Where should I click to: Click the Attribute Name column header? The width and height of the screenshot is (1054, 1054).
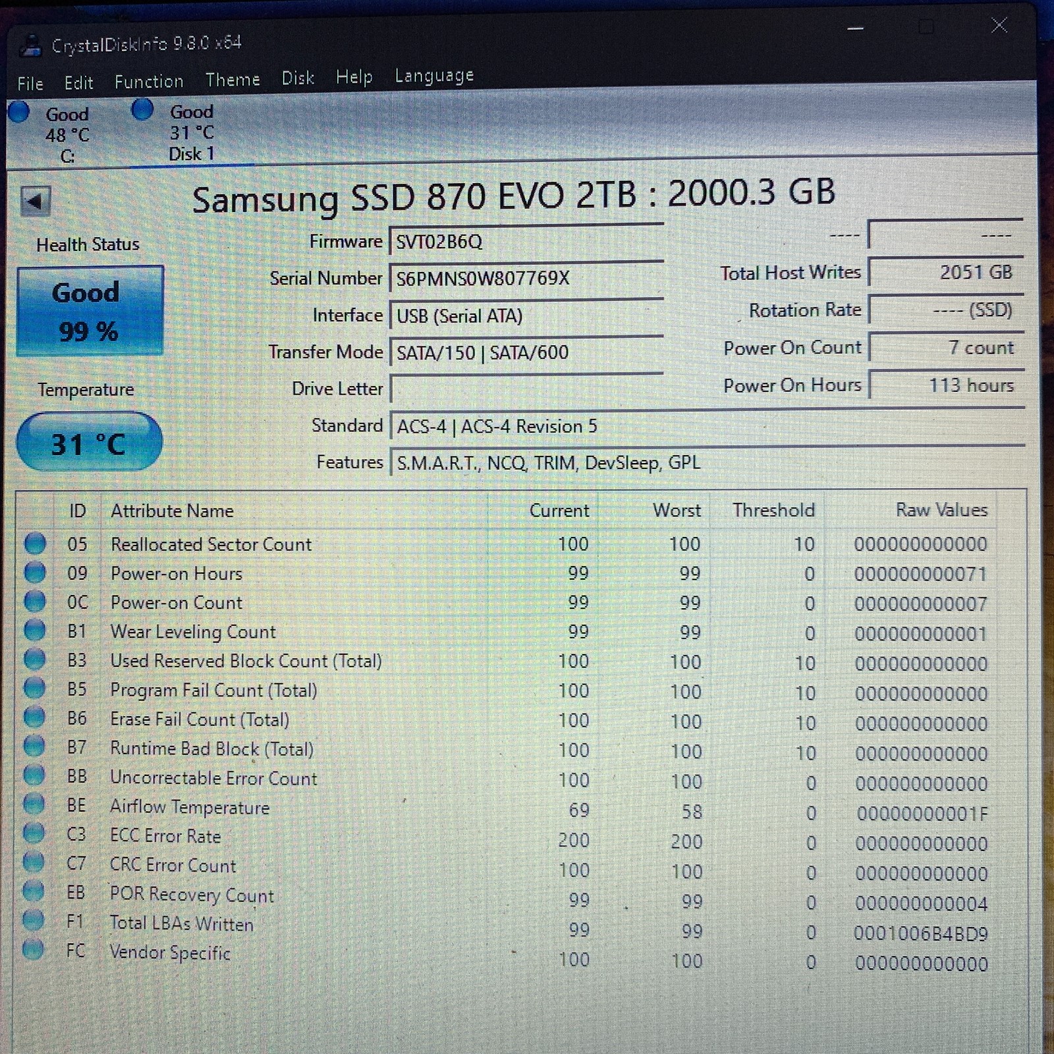pyautogui.click(x=172, y=511)
